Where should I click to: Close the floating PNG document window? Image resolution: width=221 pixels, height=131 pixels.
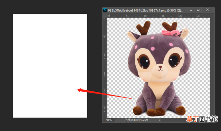(207, 10)
